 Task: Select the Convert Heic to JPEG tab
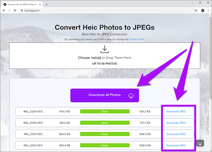(22, 5)
